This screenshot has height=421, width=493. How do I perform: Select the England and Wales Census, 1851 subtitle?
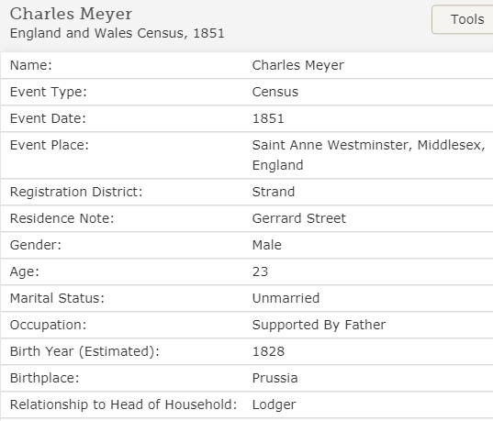(x=118, y=33)
